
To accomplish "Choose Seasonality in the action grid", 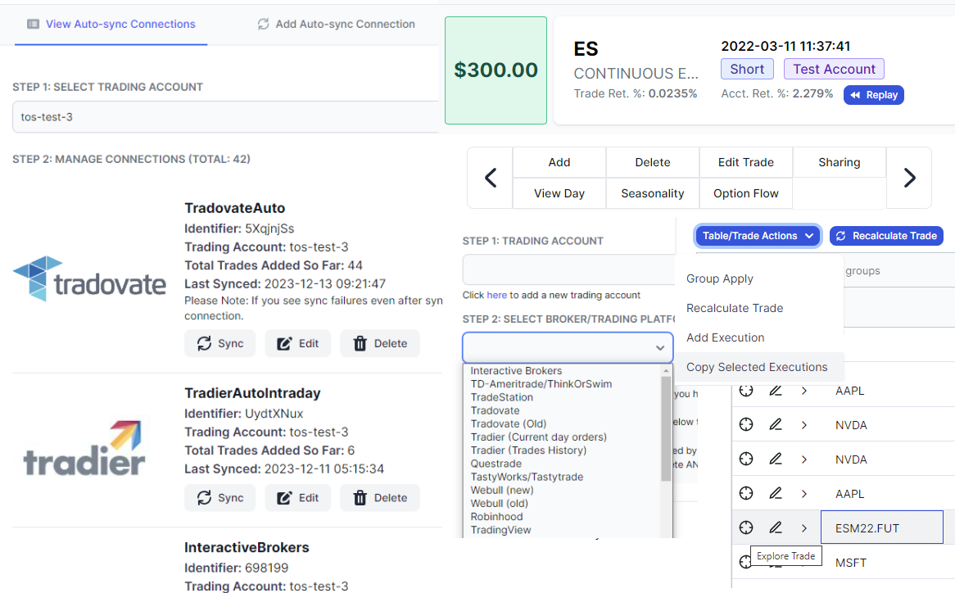I will pos(653,193).
